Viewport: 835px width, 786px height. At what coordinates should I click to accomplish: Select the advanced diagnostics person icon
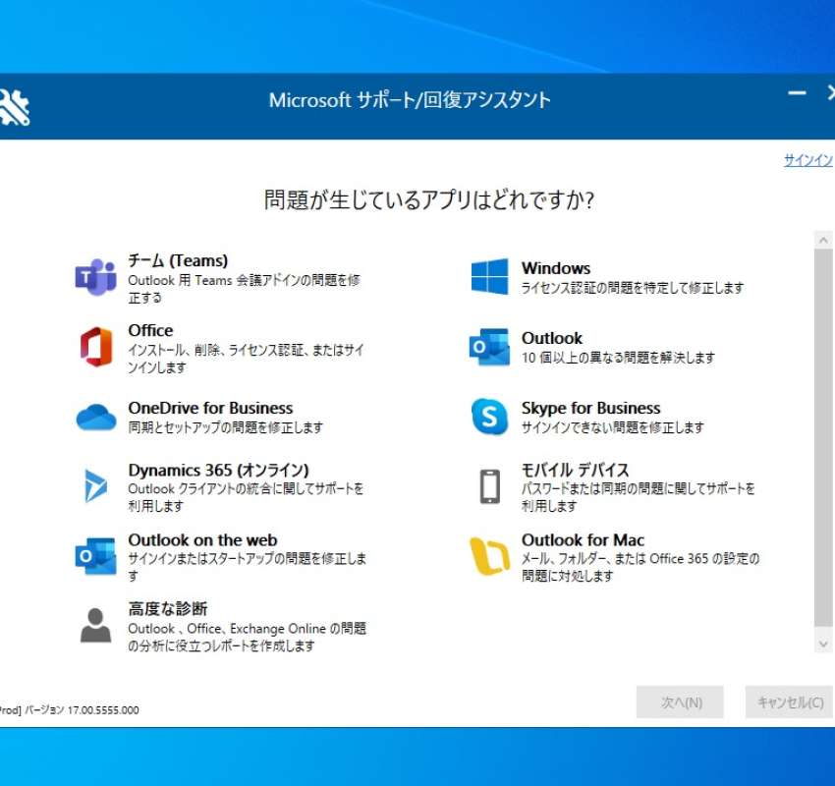(x=96, y=625)
